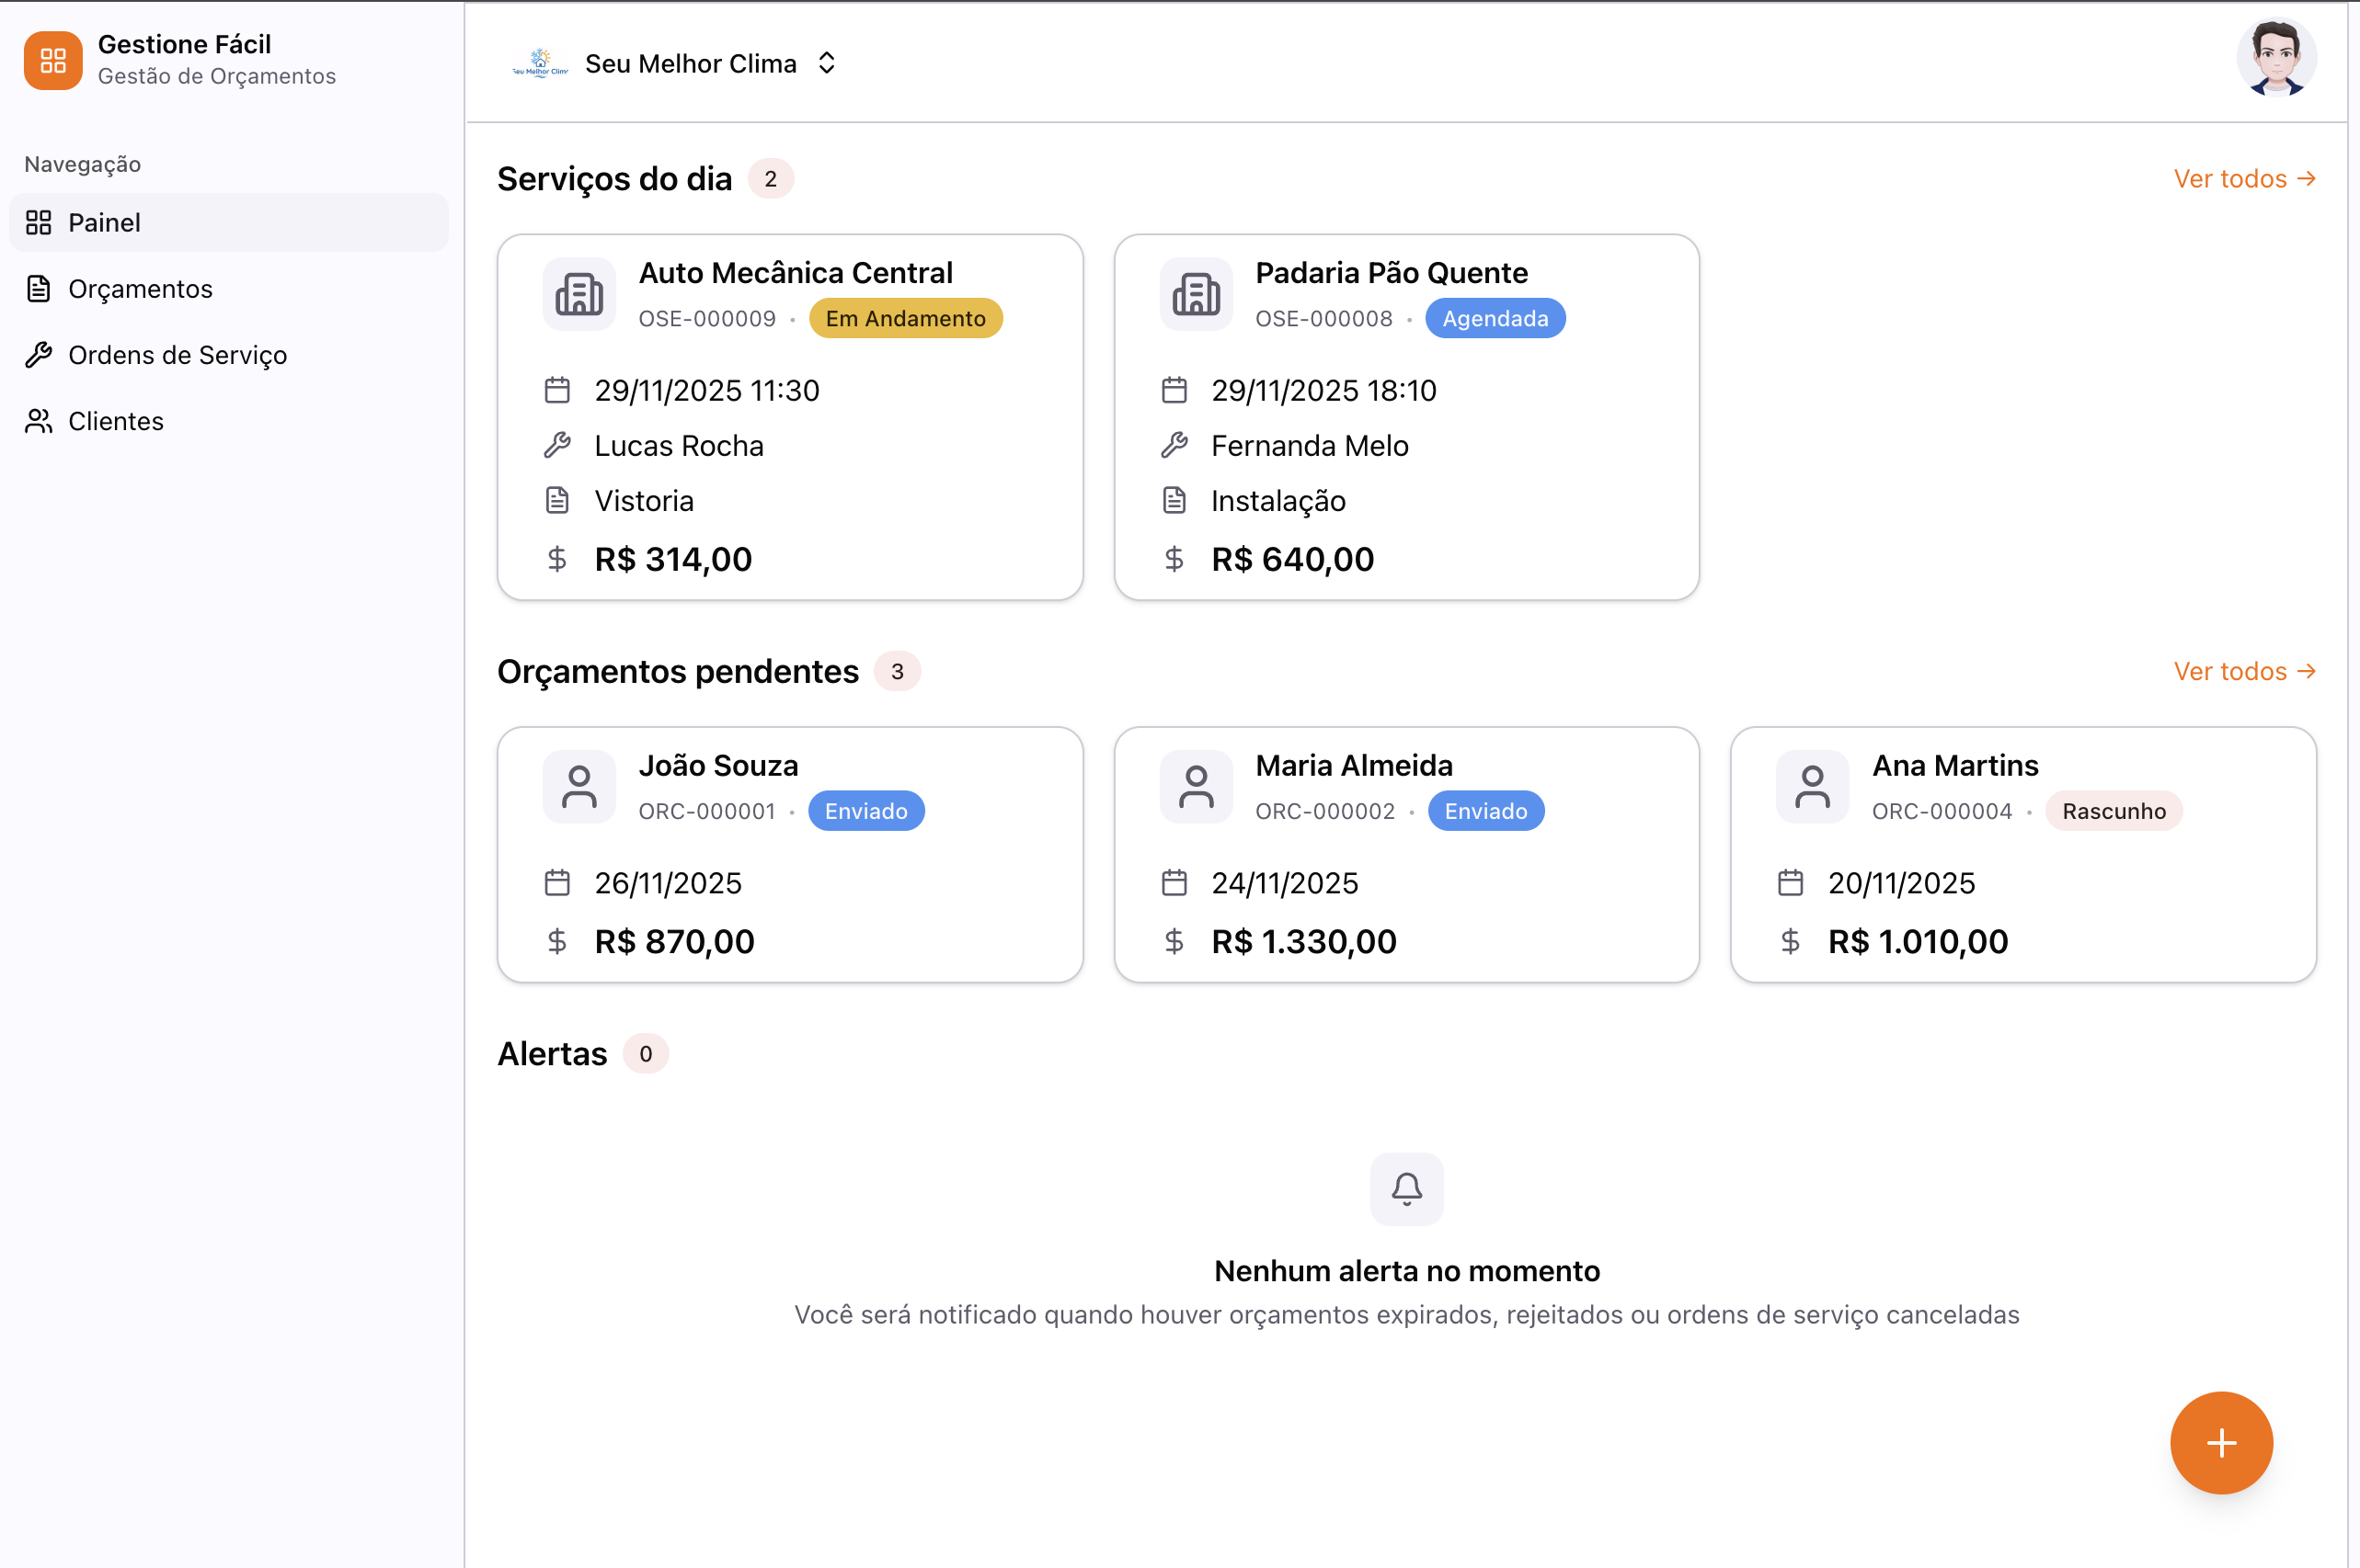The width and height of the screenshot is (2360, 1568).
Task: Click the bell icon in Alertas section
Action: click(1406, 1189)
